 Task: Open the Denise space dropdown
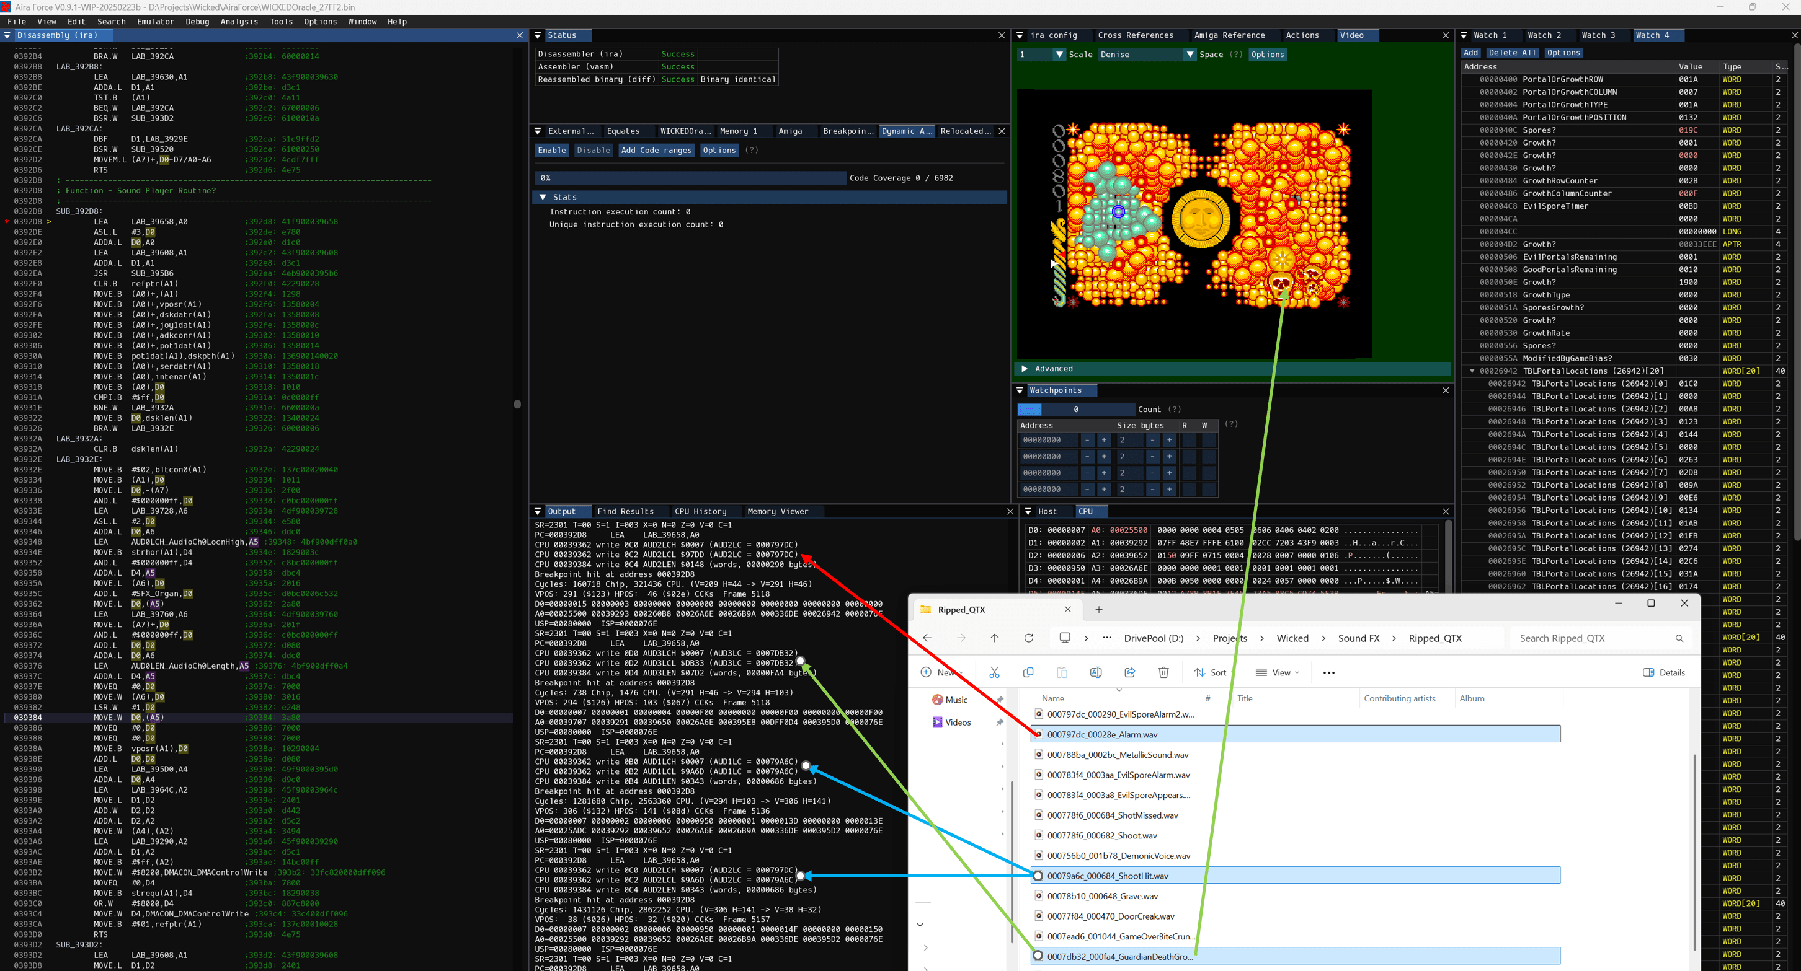click(x=1190, y=55)
